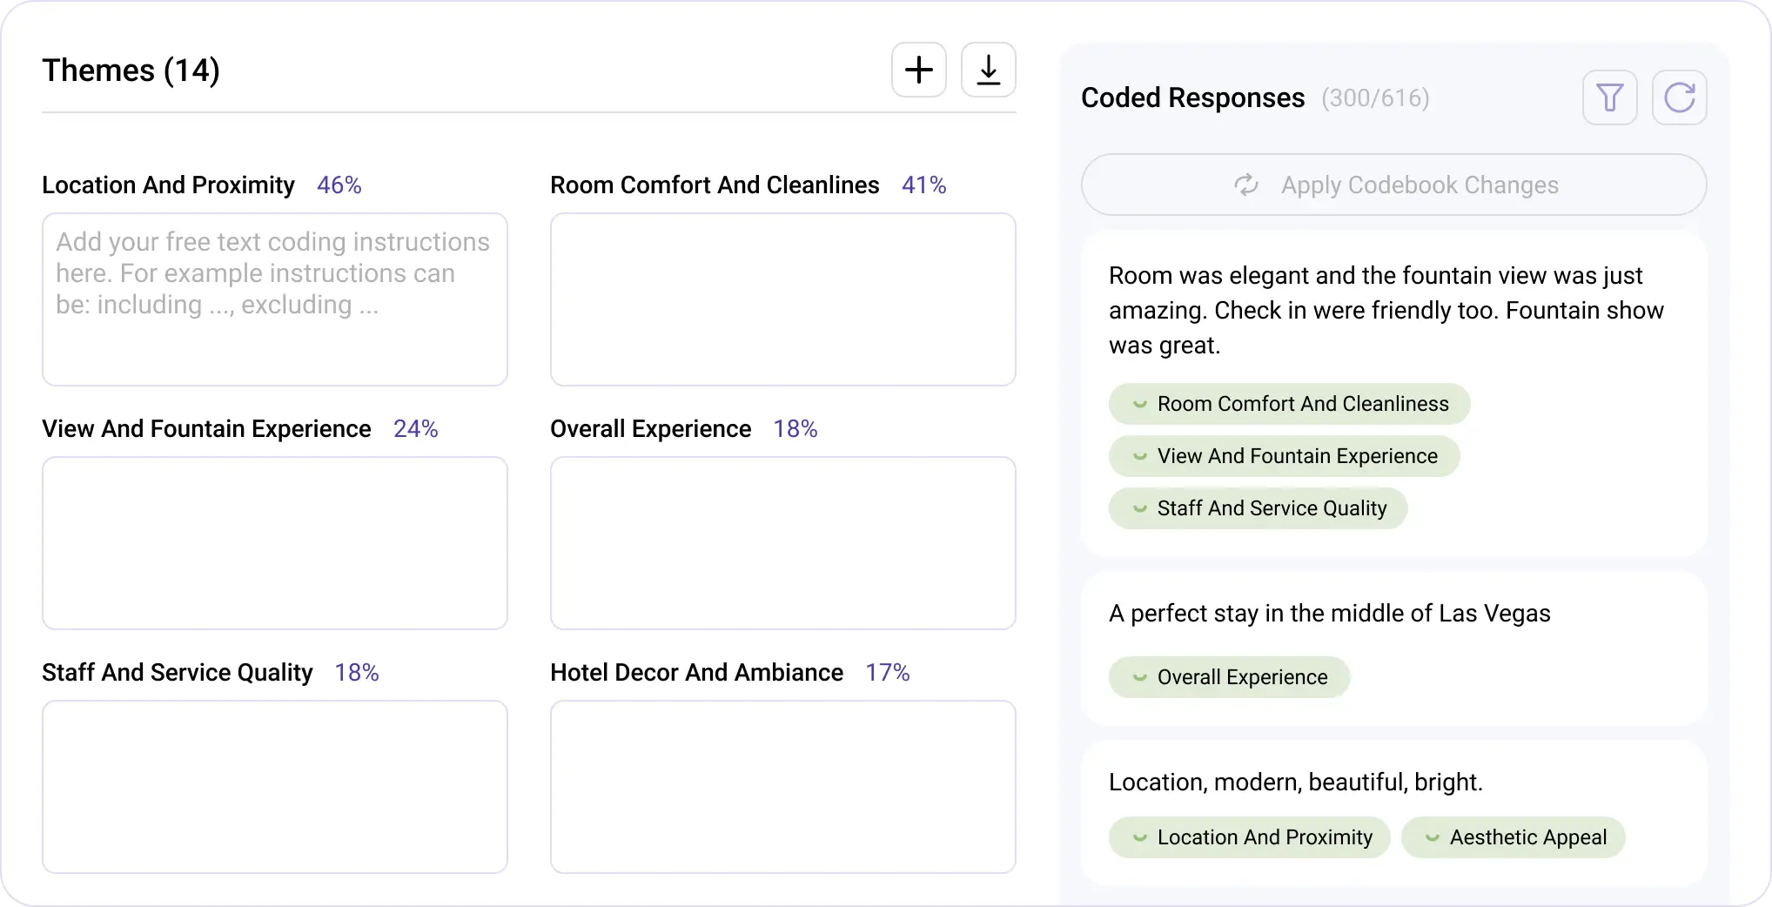Viewport: 1772px width, 907px height.
Task: Select the Hotel Decor And Ambiance theme title
Action: point(696,672)
